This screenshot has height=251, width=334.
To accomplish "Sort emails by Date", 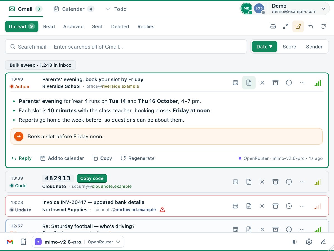I will [x=265, y=47].
